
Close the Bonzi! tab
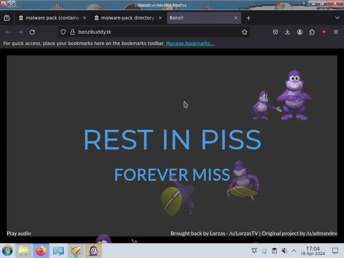[236, 18]
